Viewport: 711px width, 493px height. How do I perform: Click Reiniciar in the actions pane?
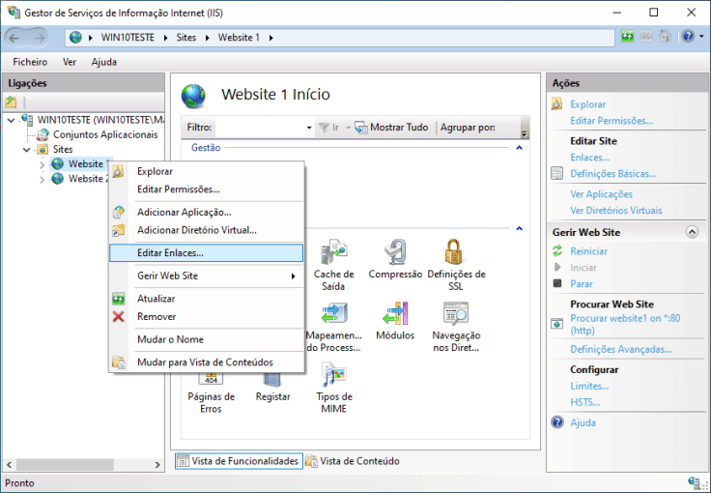coord(588,251)
